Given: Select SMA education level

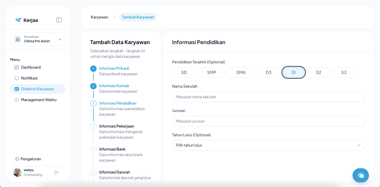Looking at the screenshot, I should pos(241,72).
